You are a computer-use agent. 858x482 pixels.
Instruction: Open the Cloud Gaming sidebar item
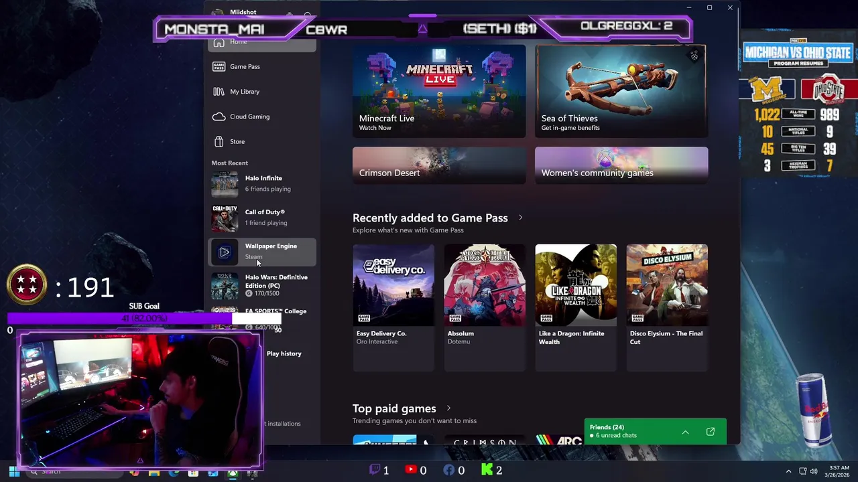262,116
